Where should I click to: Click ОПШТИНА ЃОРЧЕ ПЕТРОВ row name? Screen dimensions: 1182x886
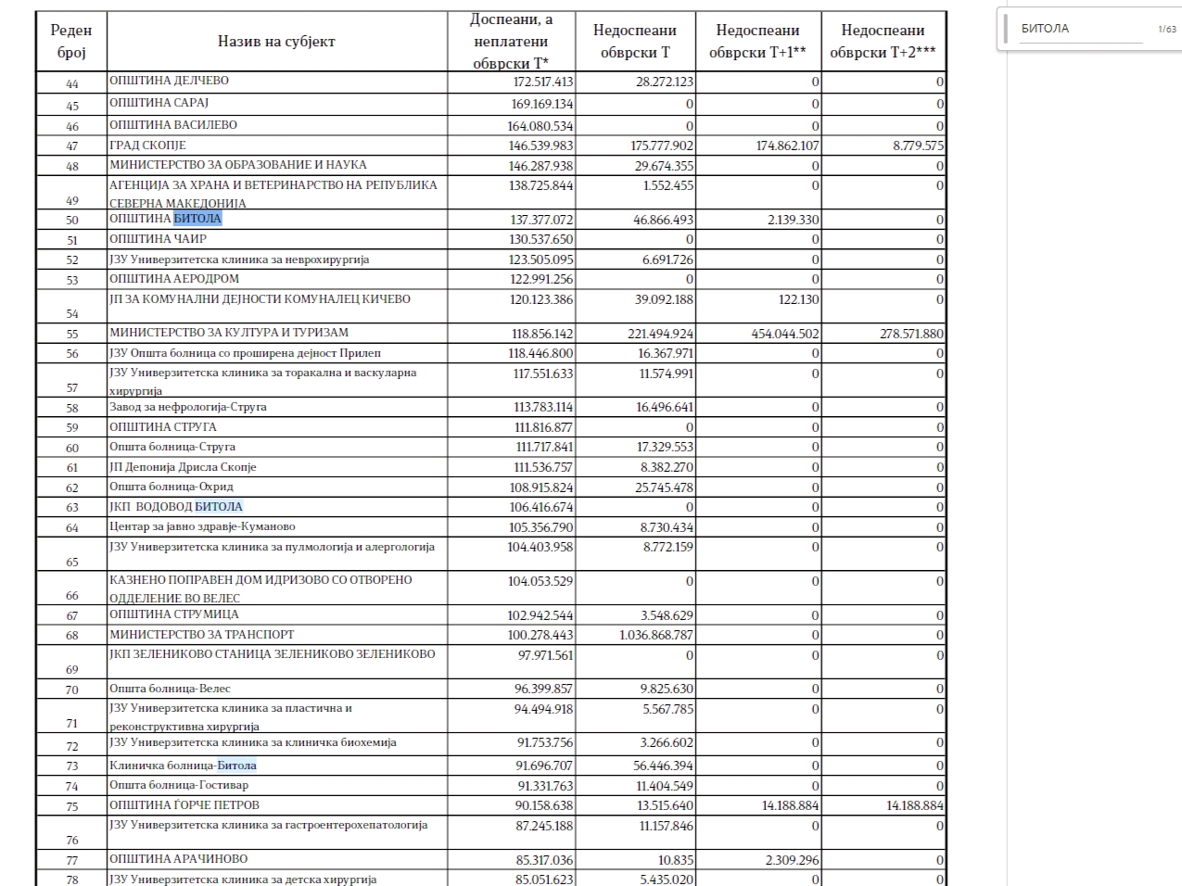(x=184, y=805)
